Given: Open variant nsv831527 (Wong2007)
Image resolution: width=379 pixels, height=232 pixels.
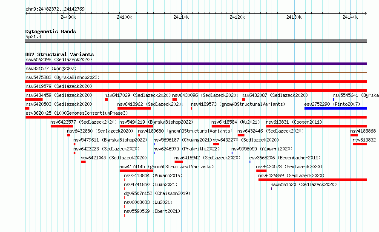Looking at the screenshot, I should pyautogui.click(x=51, y=68).
